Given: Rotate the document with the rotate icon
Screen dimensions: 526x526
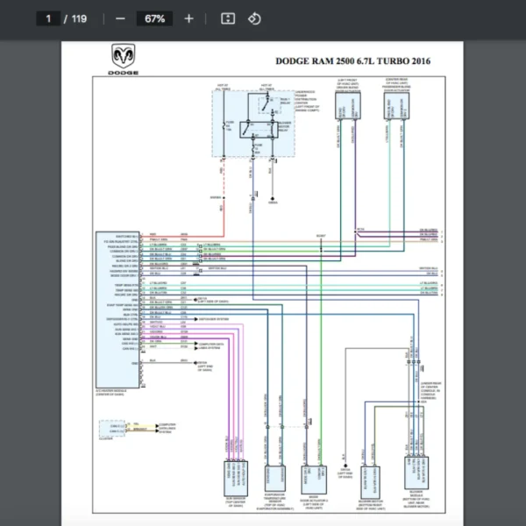Looking at the screenshot, I should 254,18.
